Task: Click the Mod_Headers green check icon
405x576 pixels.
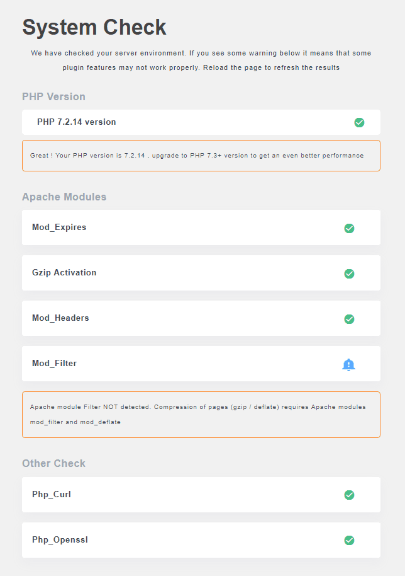Action: [x=349, y=319]
